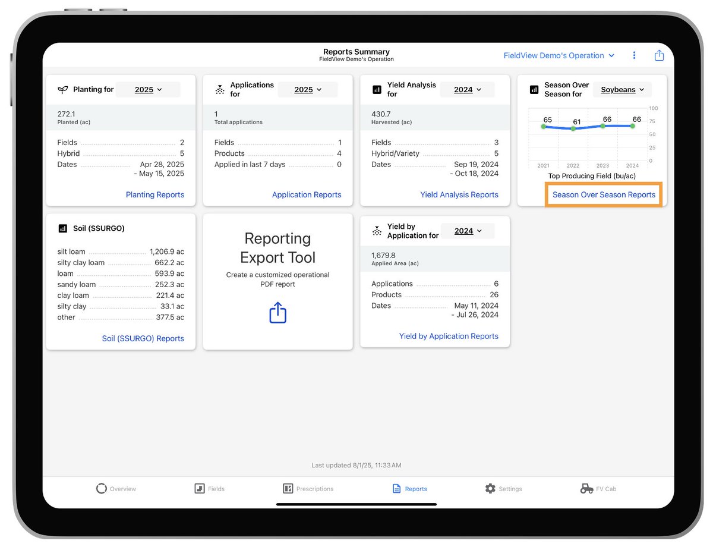Screen dimensions: 713x547
Task: Open the Soybeans crop dropdown
Action: pyautogui.click(x=622, y=90)
